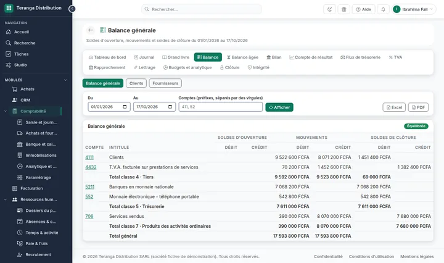Open the Aide help button
Screen dimensions: 444x263
click(x=364, y=9)
